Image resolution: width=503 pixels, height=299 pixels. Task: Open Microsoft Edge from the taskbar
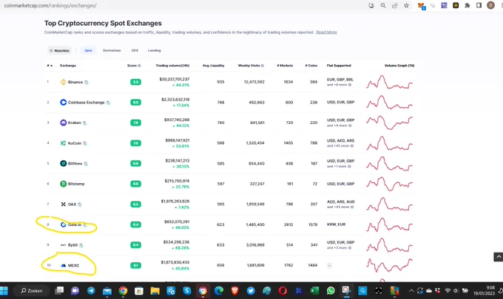pos(219,291)
